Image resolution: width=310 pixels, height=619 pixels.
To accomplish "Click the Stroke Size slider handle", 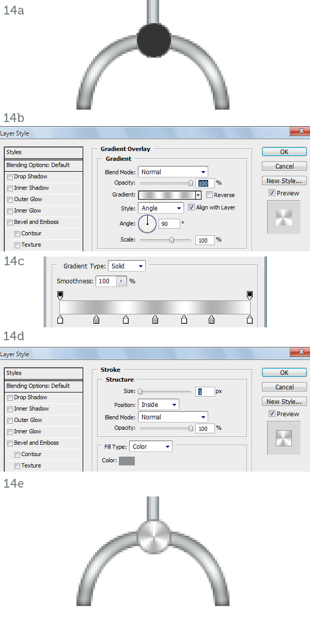I will tap(140, 391).
